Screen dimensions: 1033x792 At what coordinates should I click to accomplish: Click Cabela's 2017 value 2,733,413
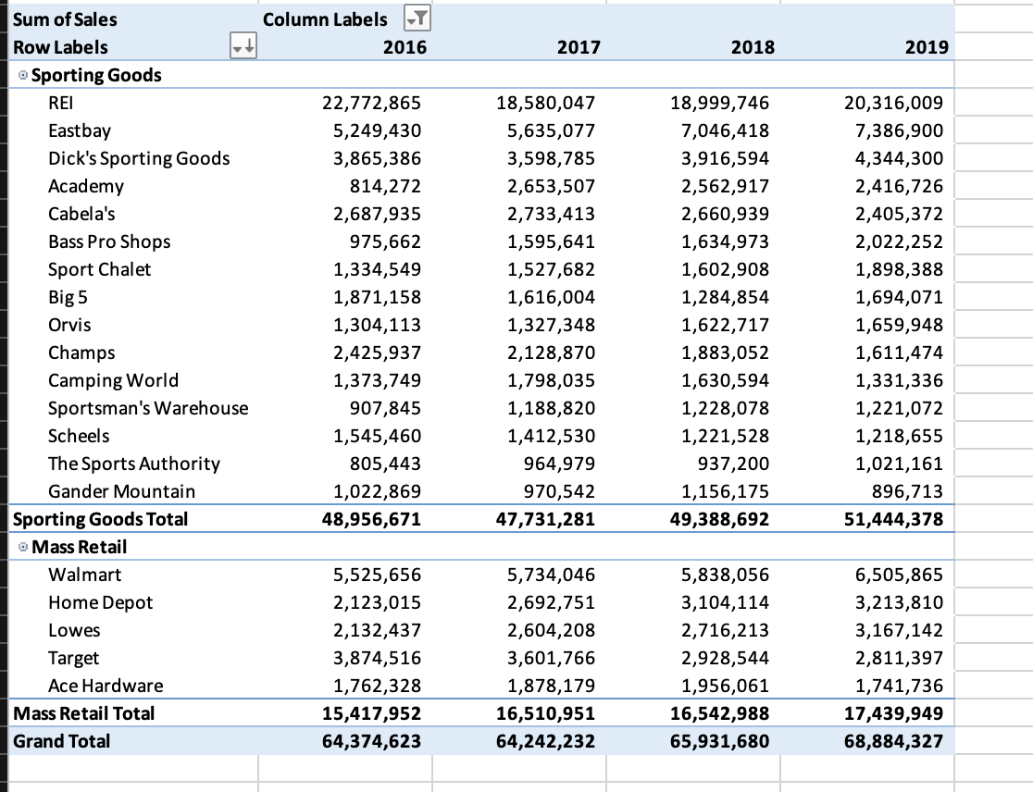click(x=551, y=214)
